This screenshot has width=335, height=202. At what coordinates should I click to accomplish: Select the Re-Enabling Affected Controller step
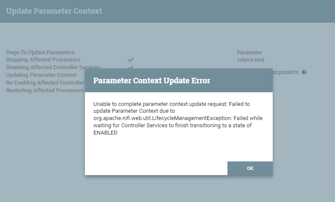[x=45, y=83]
